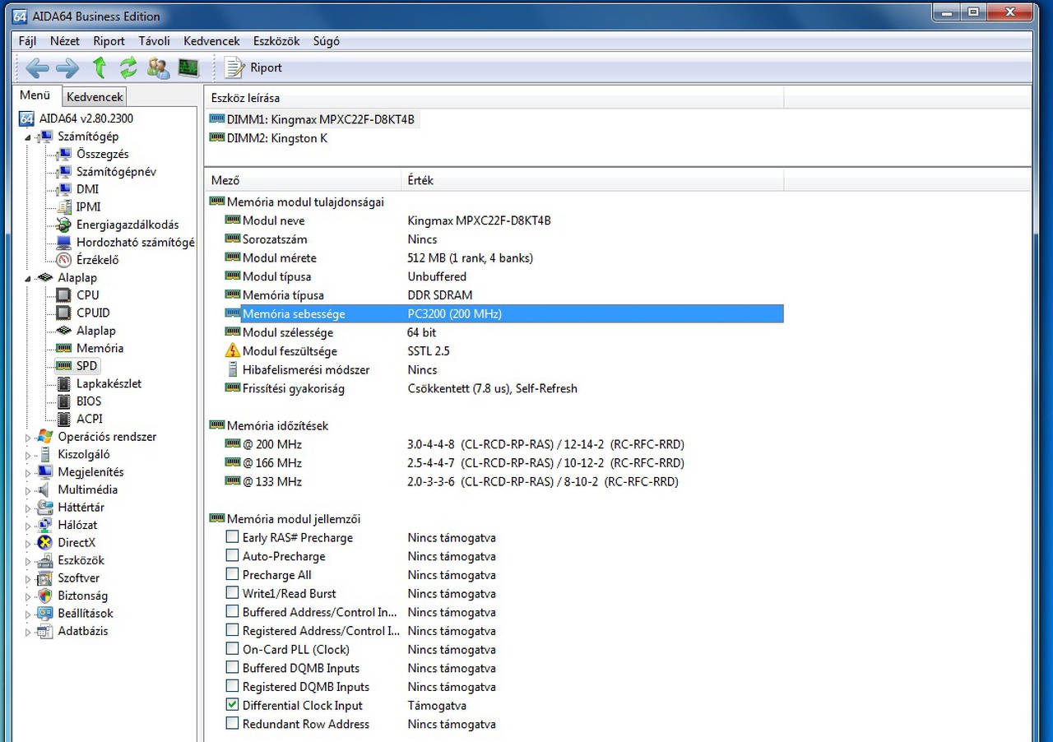
Task: Click the Eszközök toolbox tree icon
Action: pyautogui.click(x=44, y=561)
